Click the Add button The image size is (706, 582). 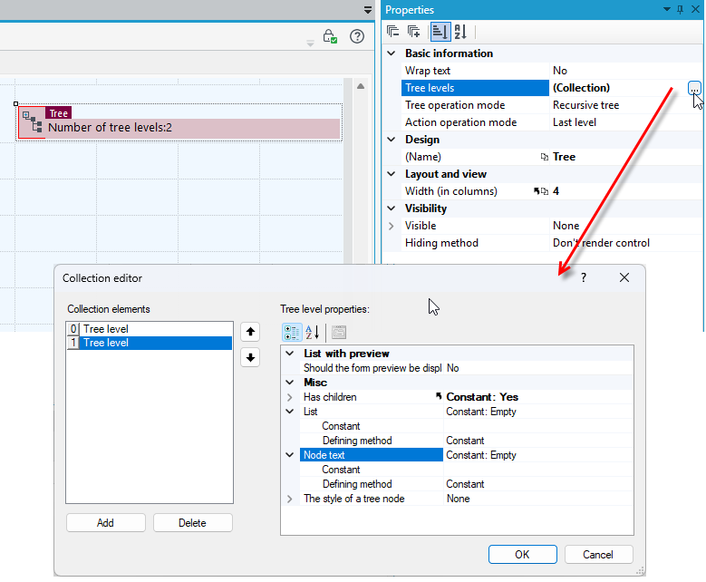tap(106, 522)
